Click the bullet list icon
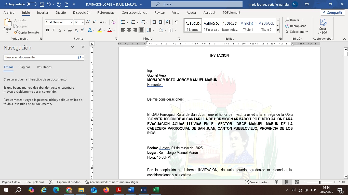This screenshot has width=348, height=195. click(123, 22)
